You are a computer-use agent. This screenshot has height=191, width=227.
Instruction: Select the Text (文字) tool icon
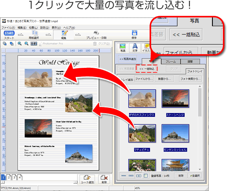tap(135, 48)
